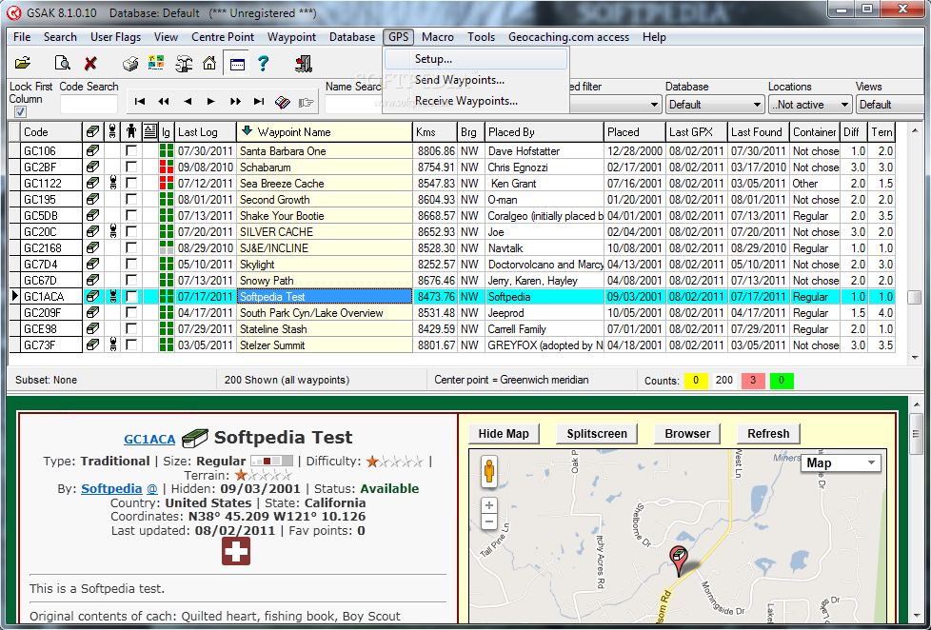The height and width of the screenshot is (630, 931).
Task: Click the travel bug column header icon
Action: [x=112, y=131]
